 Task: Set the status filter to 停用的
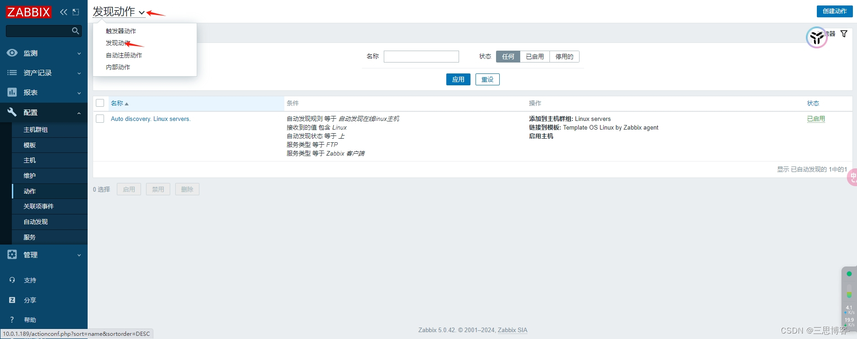564,57
